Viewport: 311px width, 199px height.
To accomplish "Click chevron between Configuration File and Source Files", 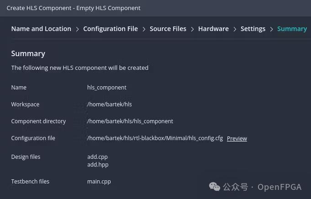I will 144,29.
